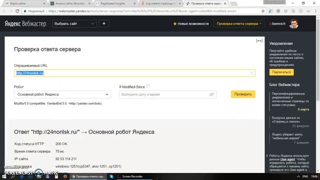The height and width of the screenshot is (180, 320).
Task: Launch Firefox from the taskbar
Action: (65, 176)
